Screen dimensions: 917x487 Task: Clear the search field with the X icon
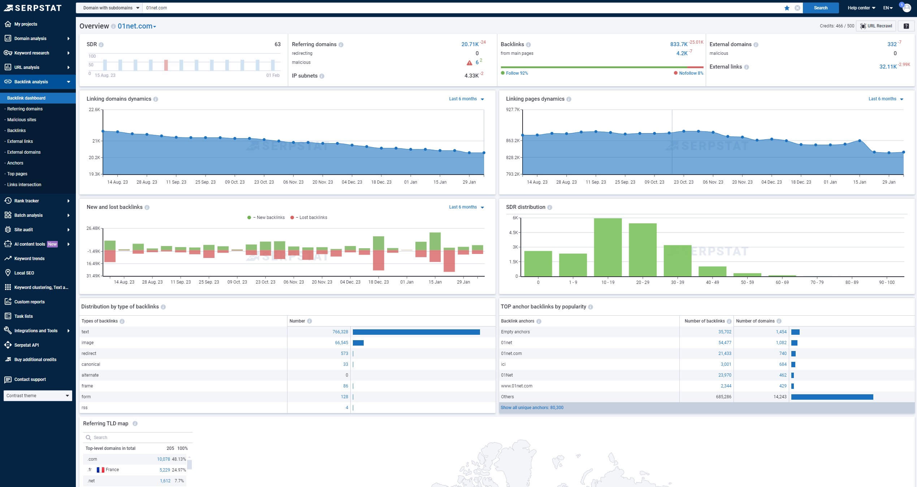(797, 8)
